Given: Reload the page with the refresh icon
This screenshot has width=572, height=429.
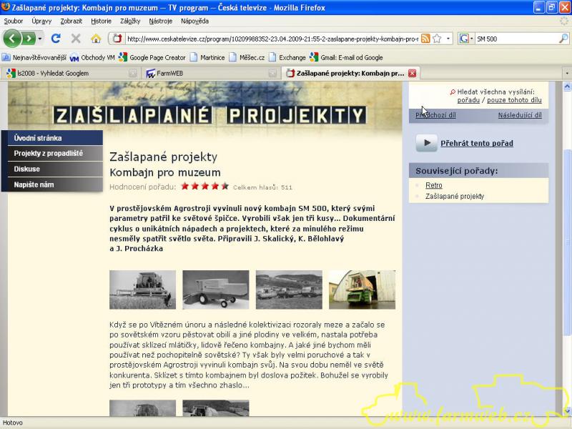Looking at the screenshot, I should 56,39.
